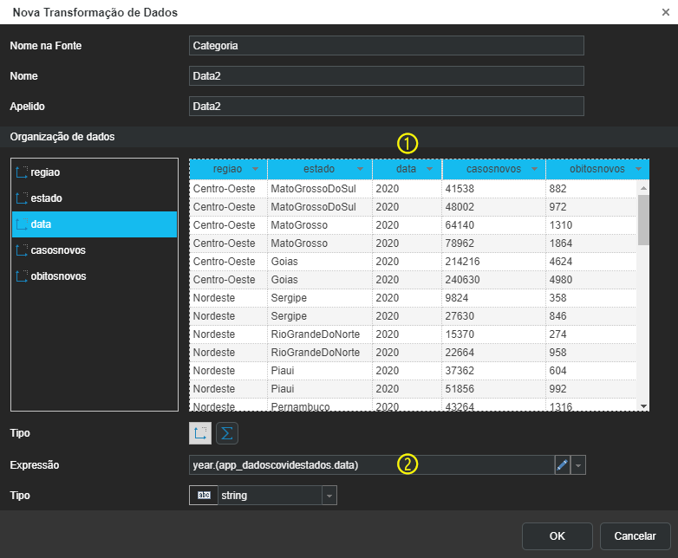Select the regiao field in list
This screenshot has width=678, height=558.
(95, 172)
